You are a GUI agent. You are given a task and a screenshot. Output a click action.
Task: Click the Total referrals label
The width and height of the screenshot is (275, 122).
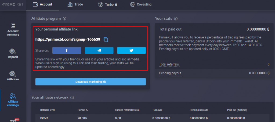169,65
